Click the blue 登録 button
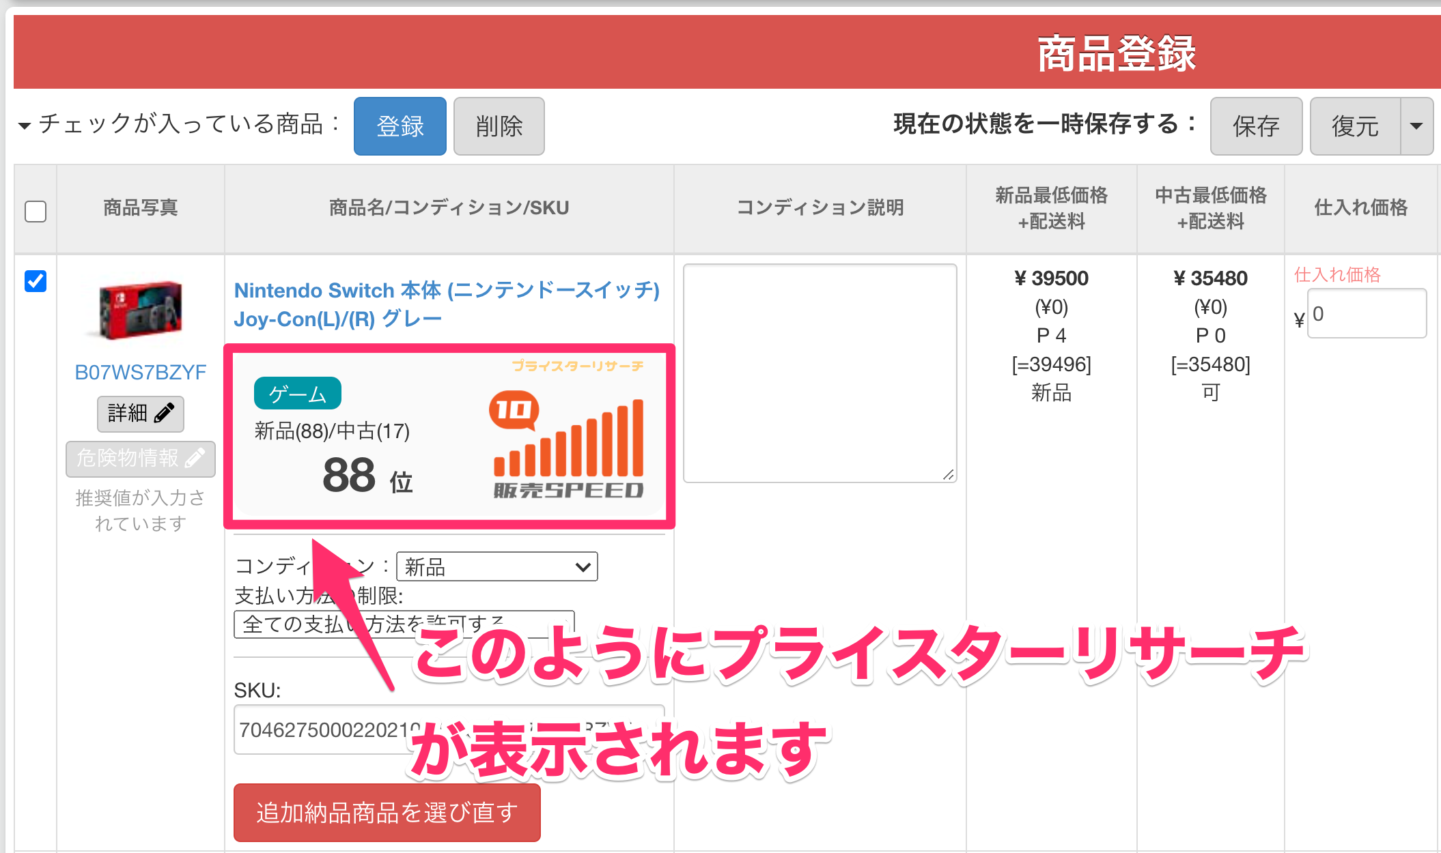 [x=400, y=126]
